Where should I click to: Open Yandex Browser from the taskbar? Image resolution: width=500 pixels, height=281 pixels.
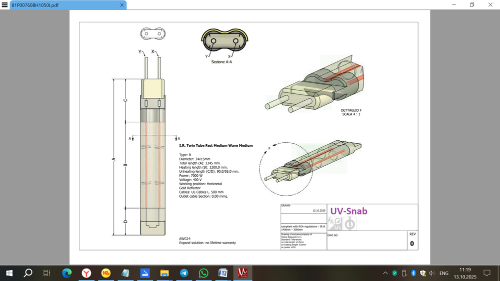pos(86,273)
